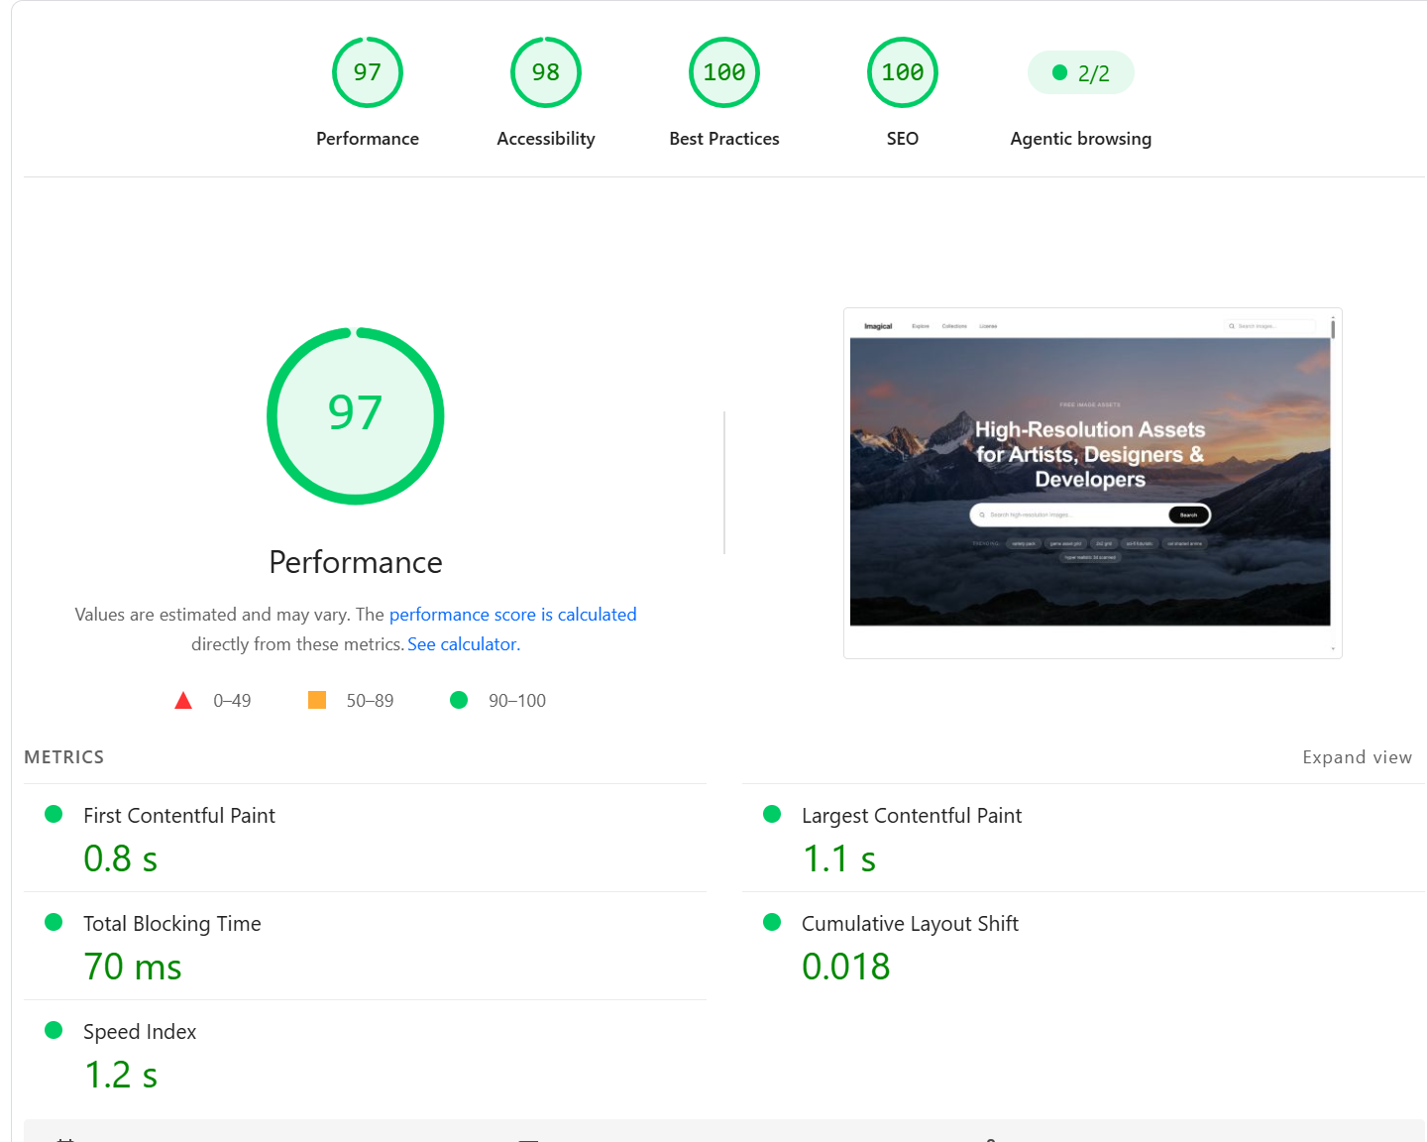Open the SEO score gauge 100

[x=903, y=72]
